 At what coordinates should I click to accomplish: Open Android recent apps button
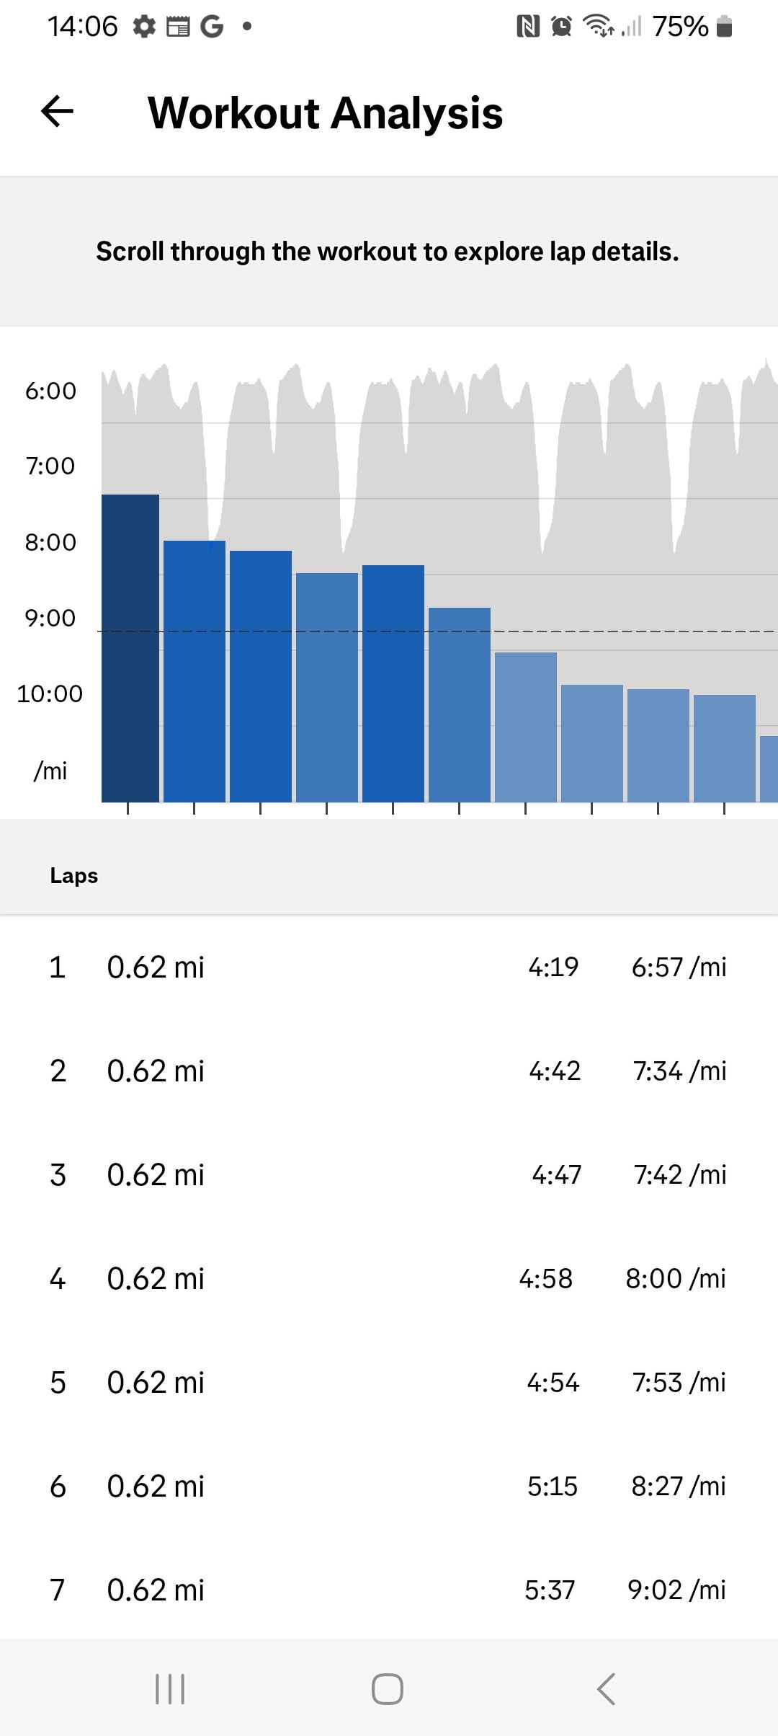(170, 1688)
